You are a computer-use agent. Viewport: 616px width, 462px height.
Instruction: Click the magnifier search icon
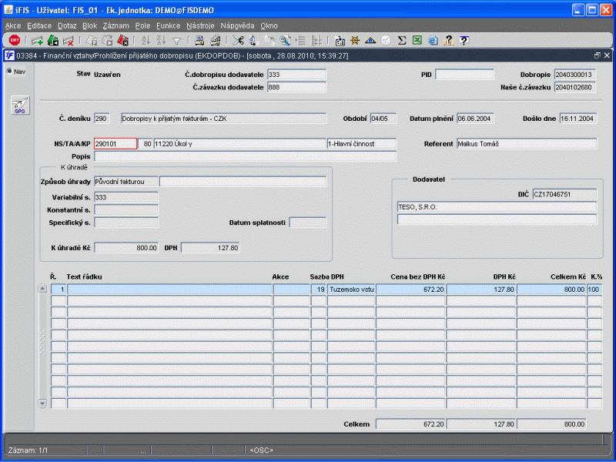coord(285,40)
